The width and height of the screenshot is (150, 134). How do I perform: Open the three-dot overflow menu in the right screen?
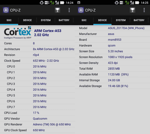point(144,10)
